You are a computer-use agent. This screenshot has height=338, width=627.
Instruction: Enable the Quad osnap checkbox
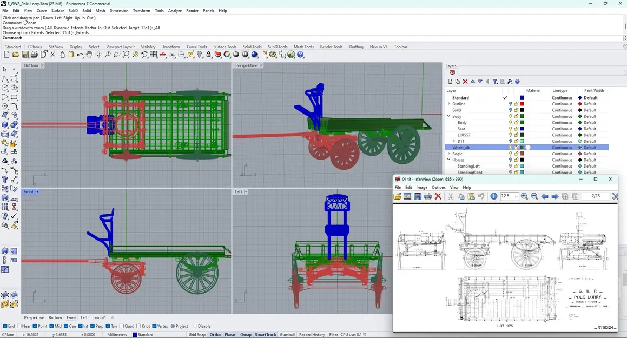[122, 326]
